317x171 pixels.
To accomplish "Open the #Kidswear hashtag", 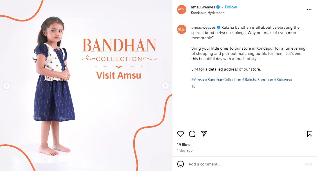I will [x=283, y=80].
